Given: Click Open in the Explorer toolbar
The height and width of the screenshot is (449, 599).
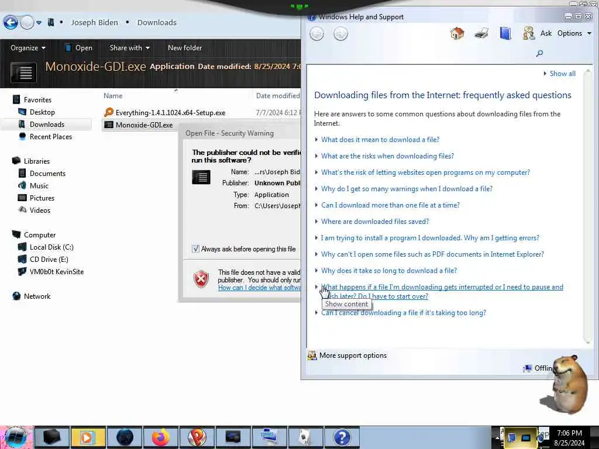Looking at the screenshot, I should point(78,48).
